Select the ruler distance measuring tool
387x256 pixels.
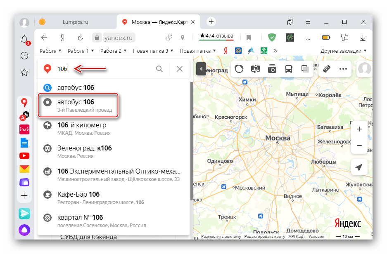[x=327, y=69]
